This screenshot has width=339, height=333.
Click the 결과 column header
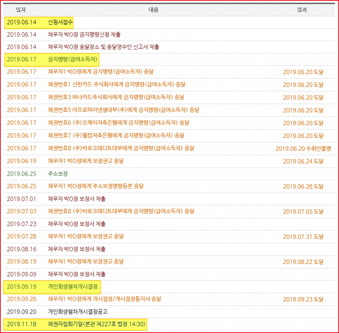pyautogui.click(x=302, y=10)
